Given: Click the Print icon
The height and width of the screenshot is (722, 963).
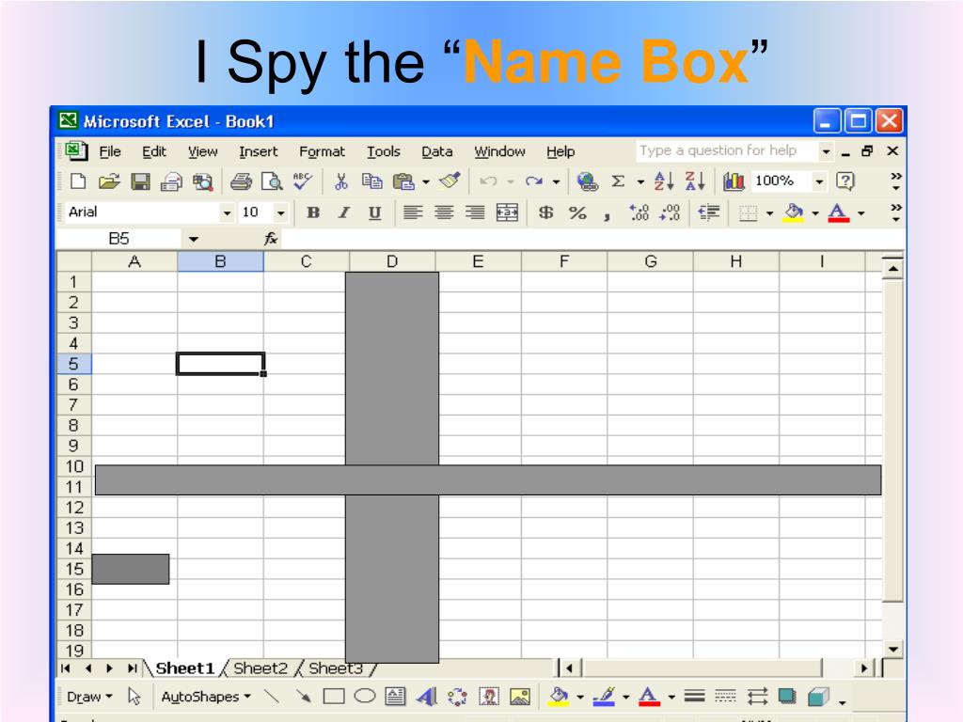Looking at the screenshot, I should [240, 181].
